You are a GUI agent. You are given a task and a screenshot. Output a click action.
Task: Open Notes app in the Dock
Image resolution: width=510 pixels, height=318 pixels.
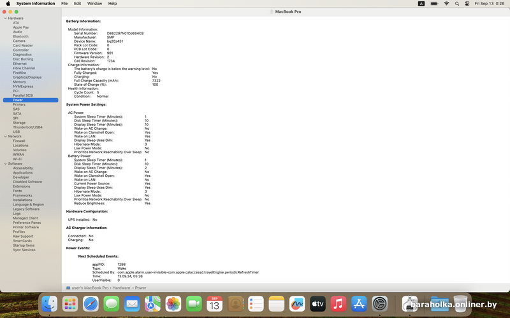click(277, 304)
